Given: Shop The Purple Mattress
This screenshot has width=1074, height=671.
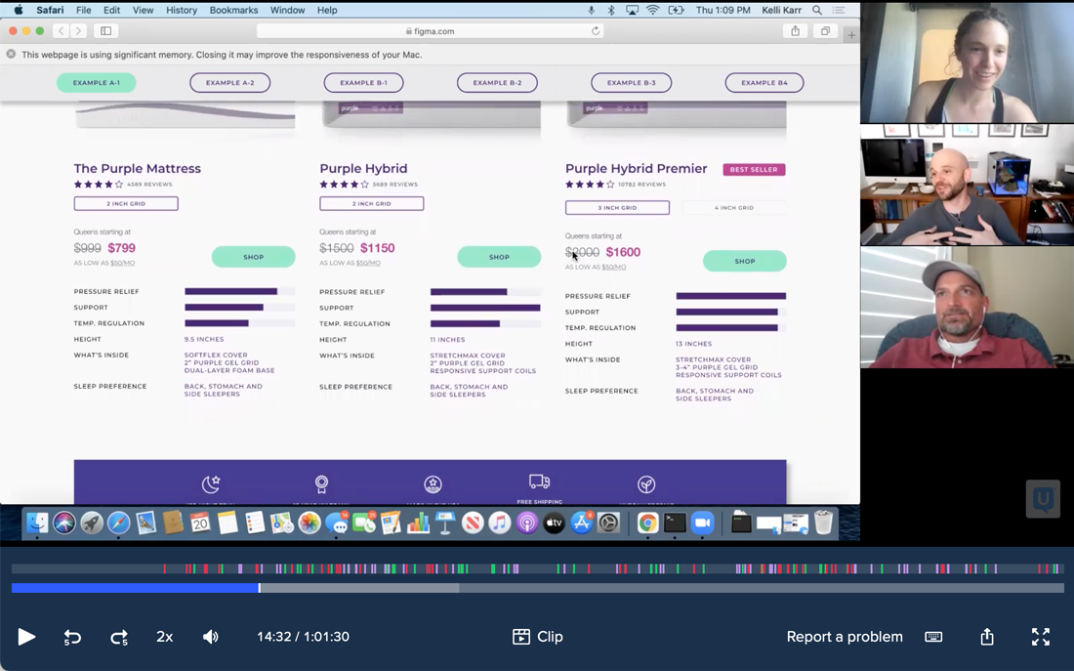Looking at the screenshot, I should (254, 257).
